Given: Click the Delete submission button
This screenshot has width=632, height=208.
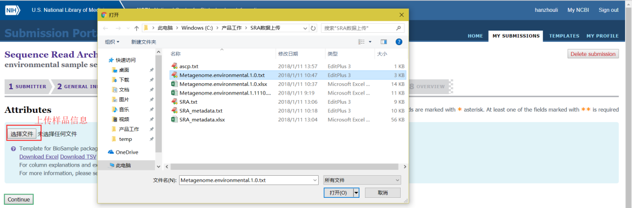Looking at the screenshot, I should point(593,54).
